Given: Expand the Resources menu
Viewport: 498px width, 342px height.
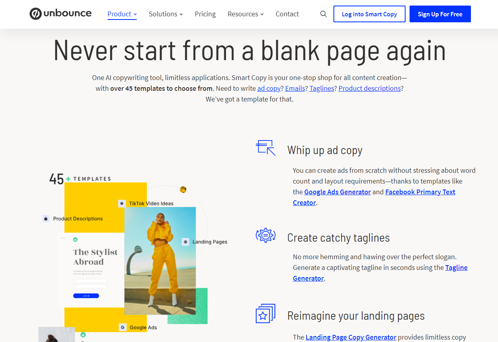Looking at the screenshot, I should pos(245,14).
